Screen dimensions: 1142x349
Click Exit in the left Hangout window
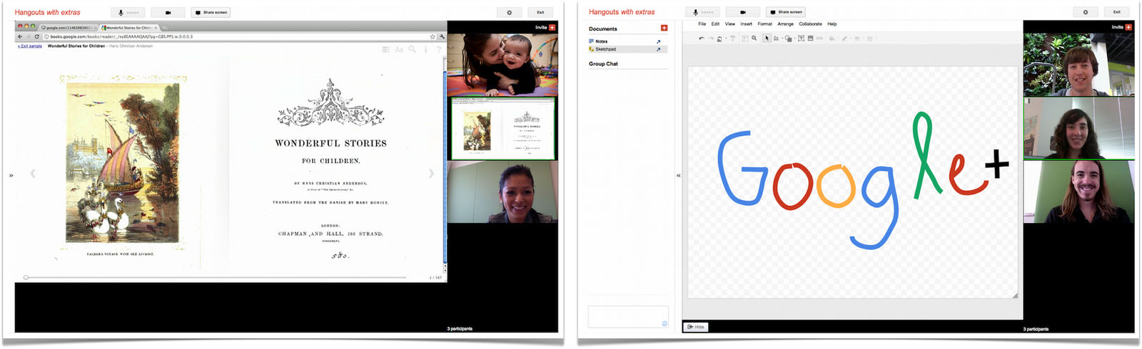point(540,12)
